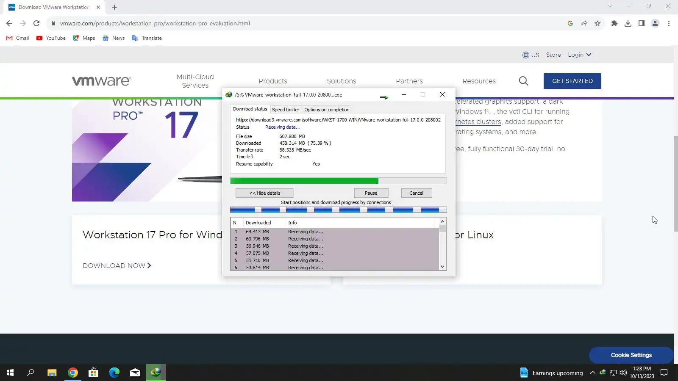Open taskbar search
Viewport: 678px width, 381px height.
(x=31, y=373)
